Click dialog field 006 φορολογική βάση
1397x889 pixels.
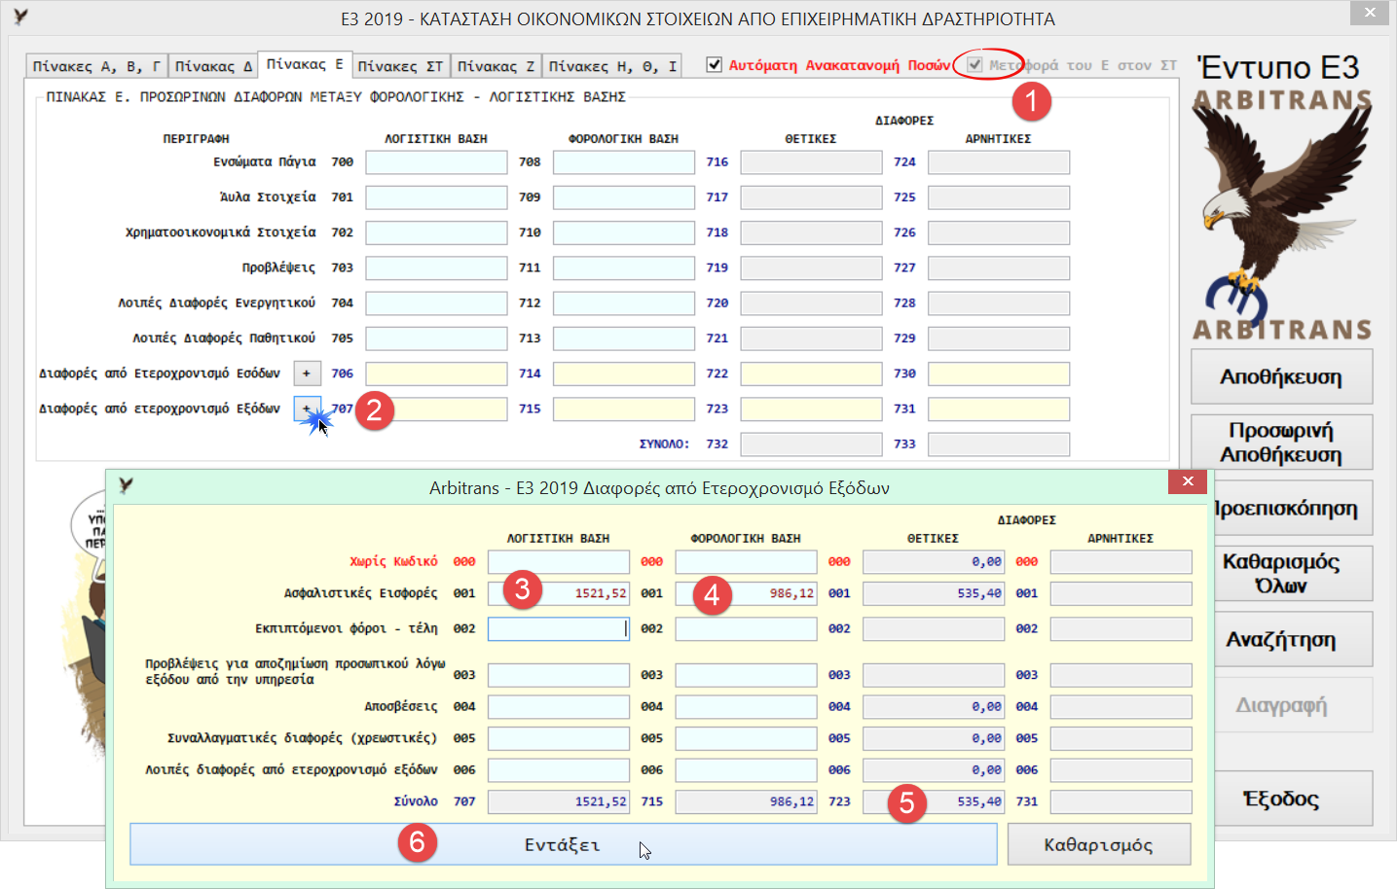(746, 770)
